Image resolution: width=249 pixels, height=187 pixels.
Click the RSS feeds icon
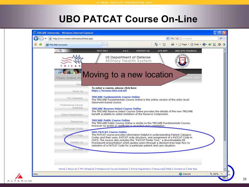(x=164, y=44)
